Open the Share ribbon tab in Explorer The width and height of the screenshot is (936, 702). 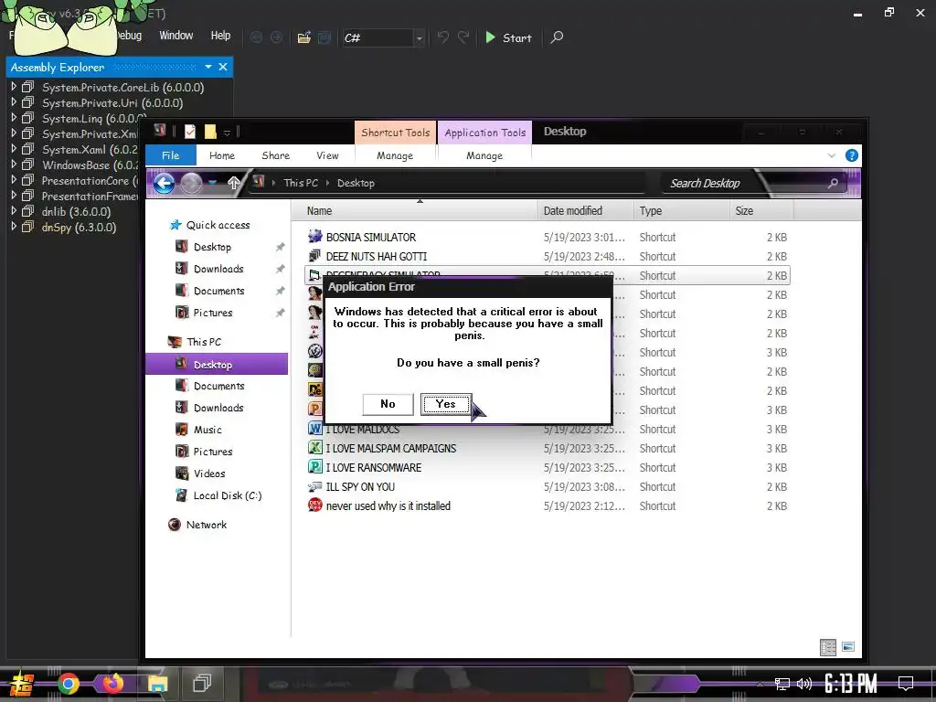coord(275,155)
